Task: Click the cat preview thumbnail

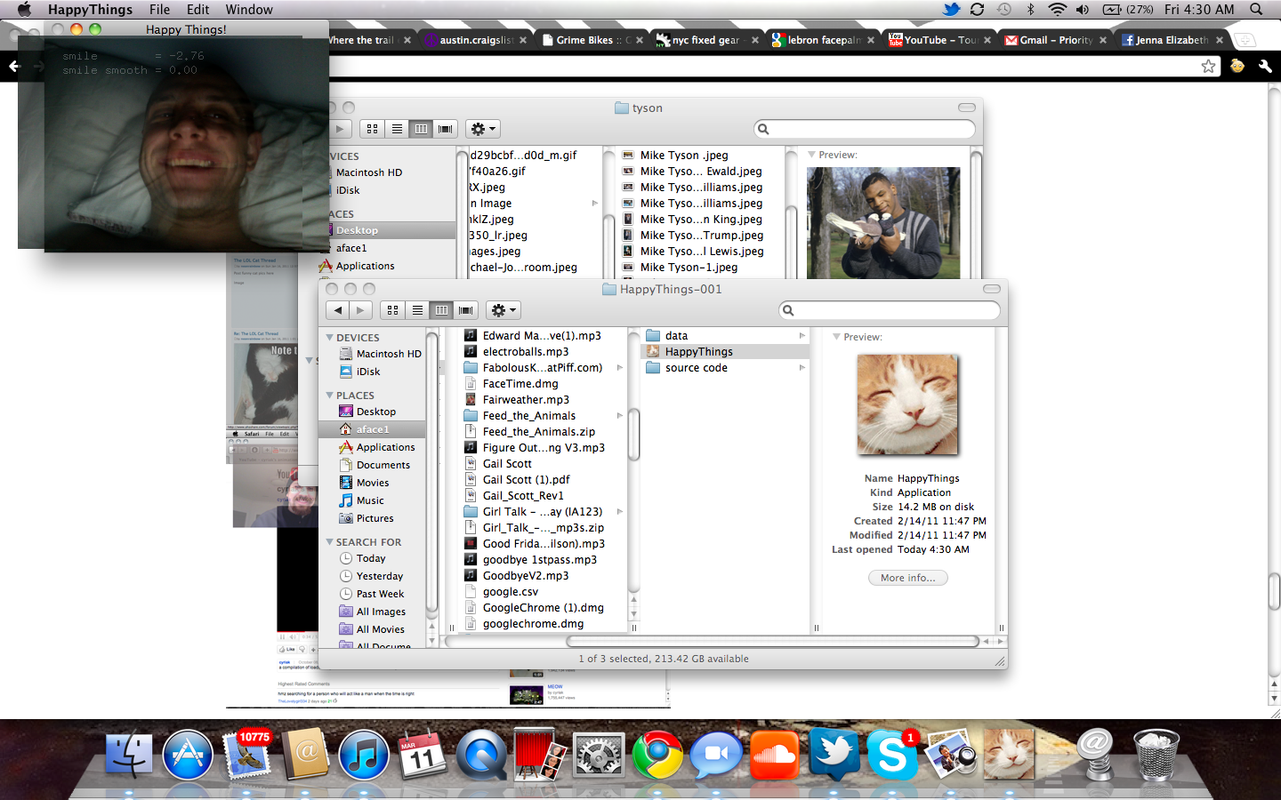Action: click(907, 404)
